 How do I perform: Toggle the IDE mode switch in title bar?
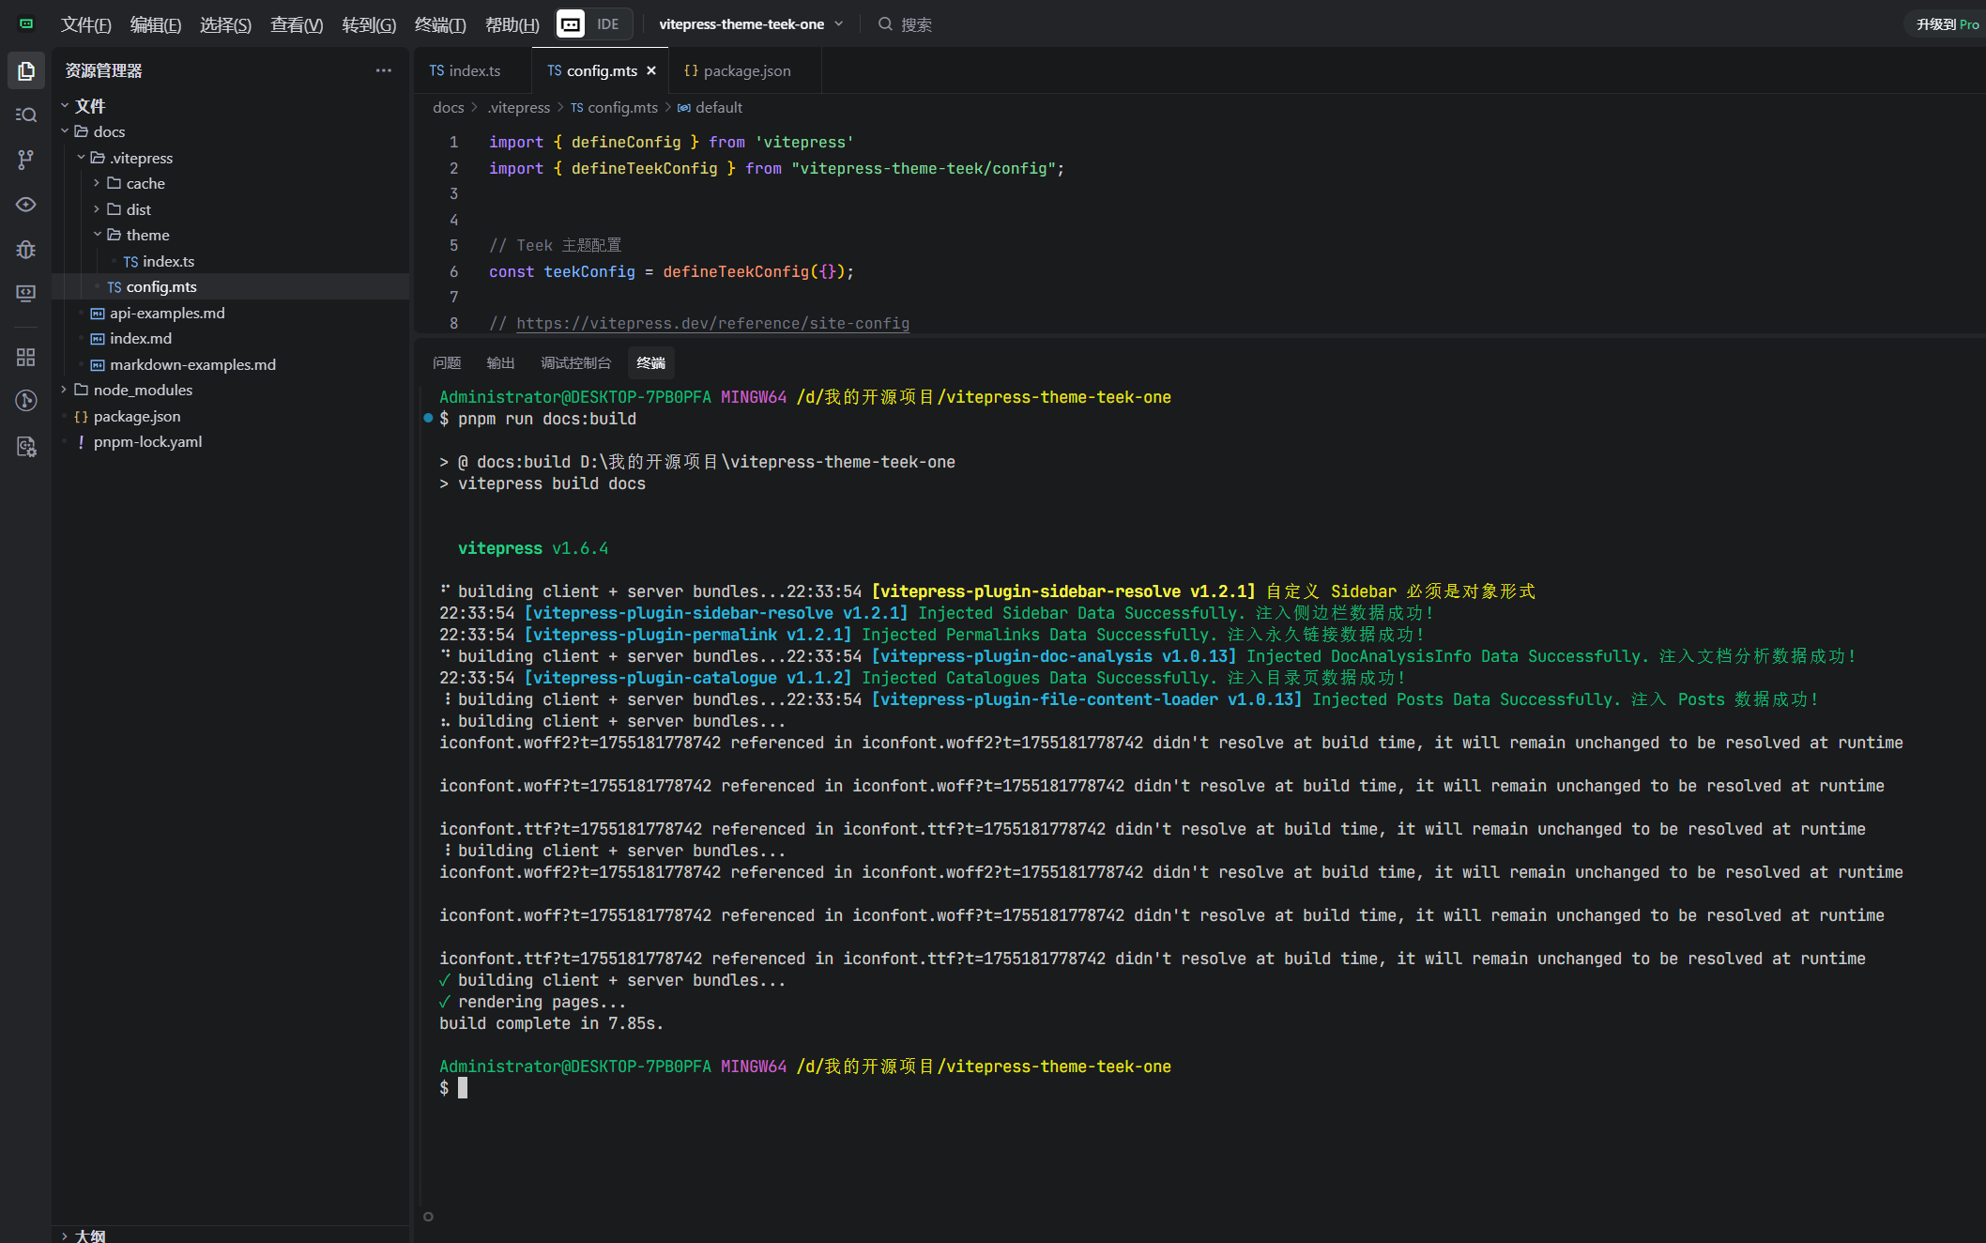pyautogui.click(x=594, y=24)
